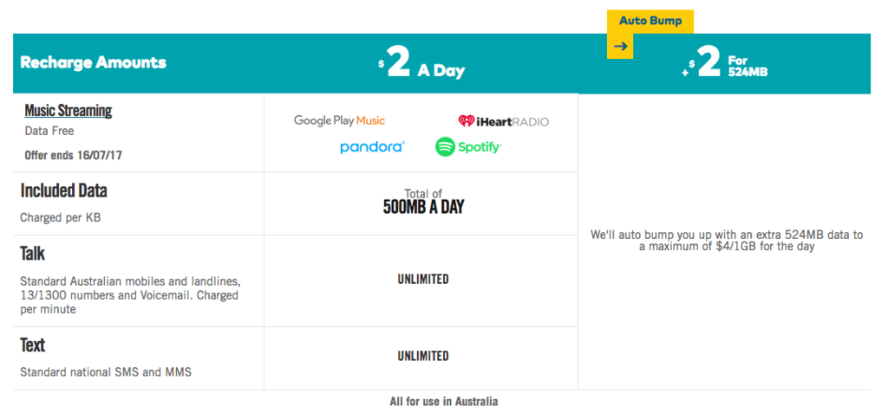The image size is (888, 413).
Task: Select the $2 A Day plan header
Action: 421,64
